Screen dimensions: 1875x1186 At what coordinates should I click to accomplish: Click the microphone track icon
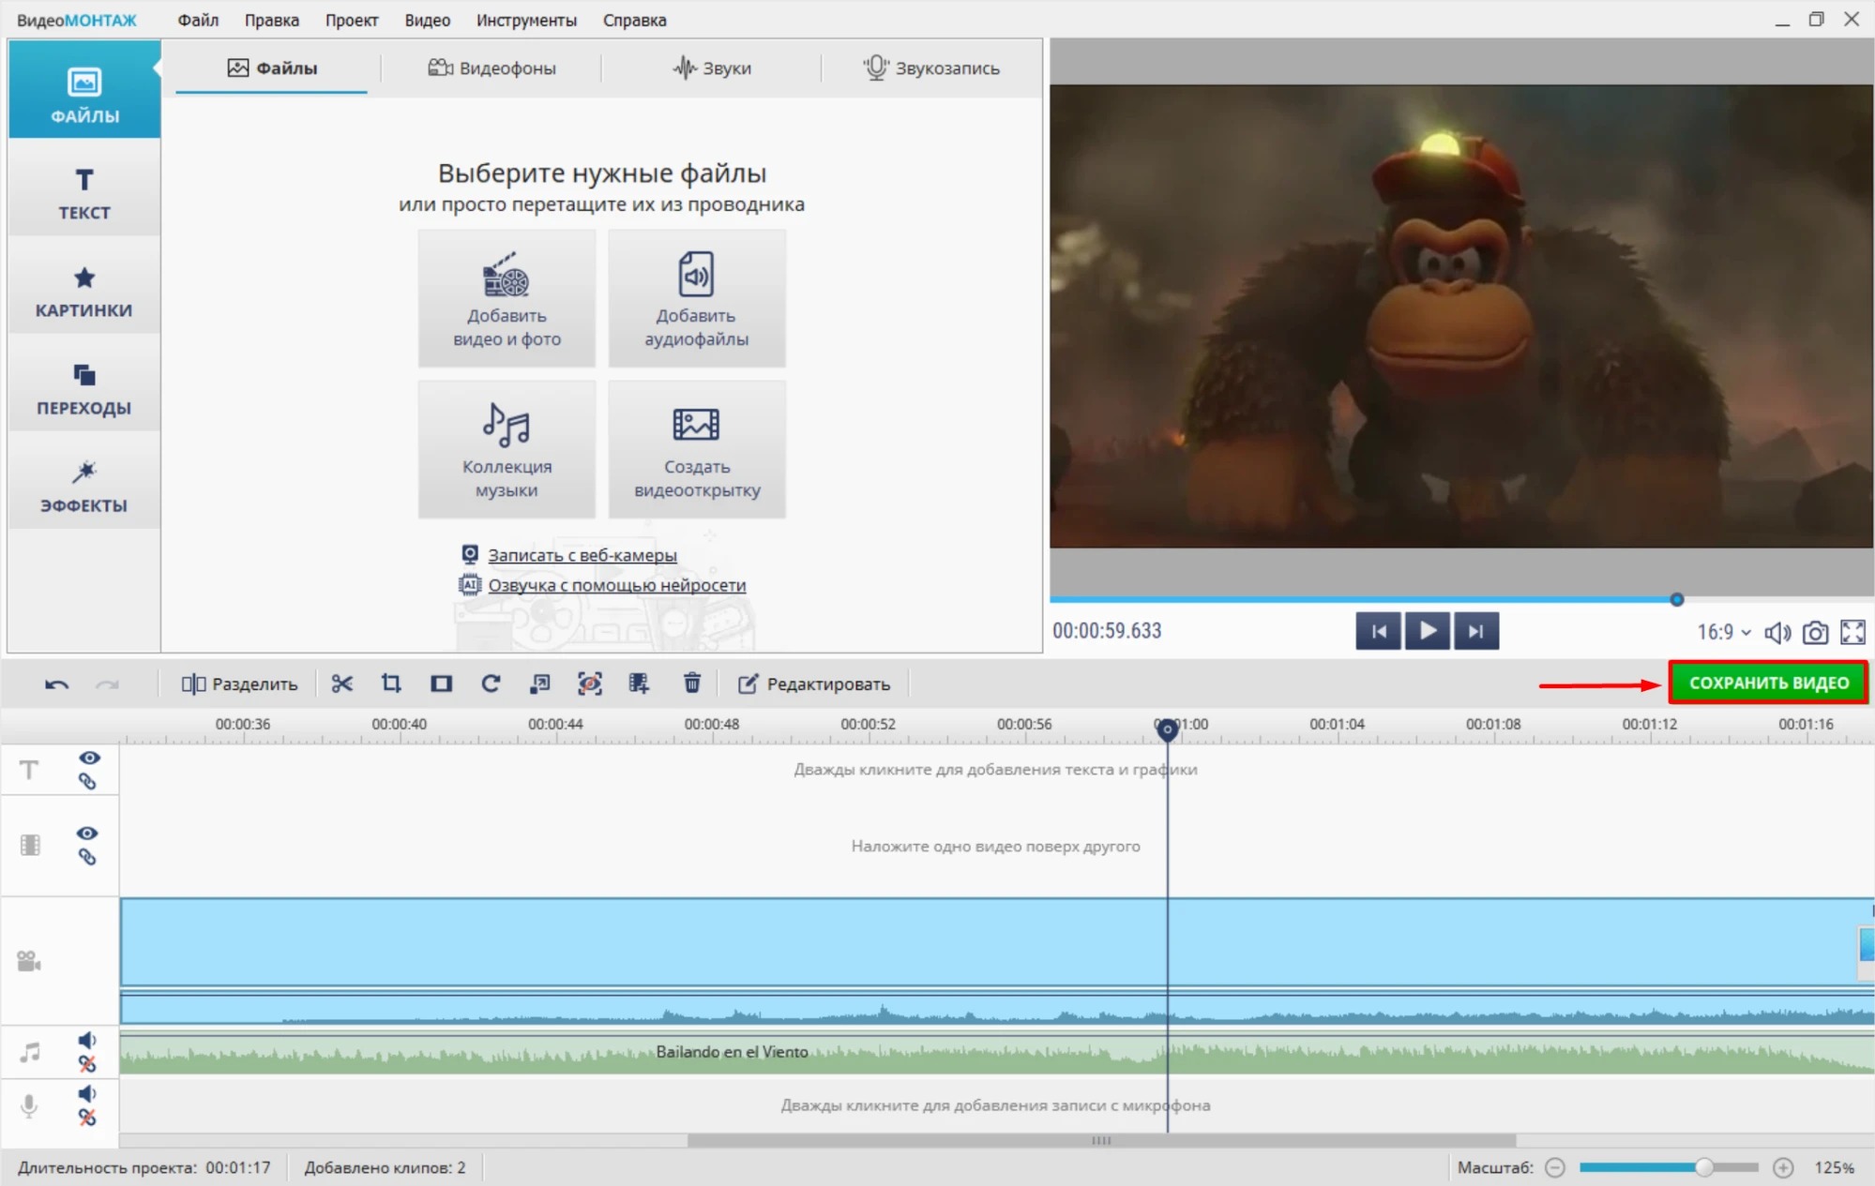[x=29, y=1106]
